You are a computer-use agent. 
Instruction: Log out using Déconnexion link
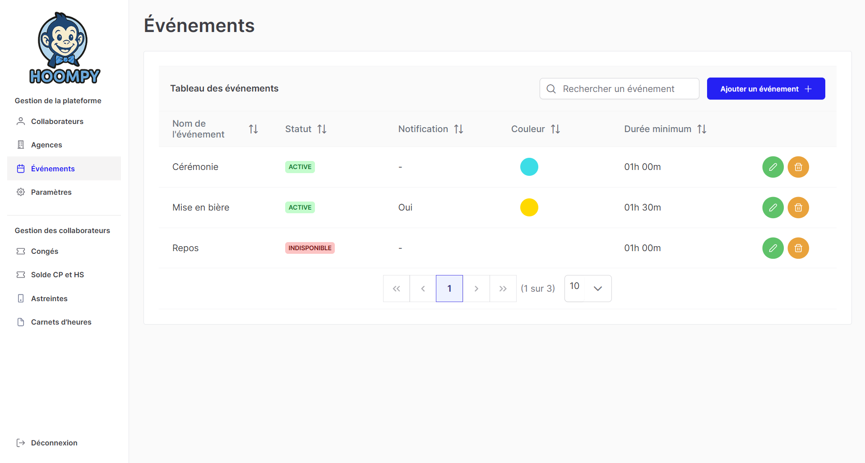(x=54, y=443)
